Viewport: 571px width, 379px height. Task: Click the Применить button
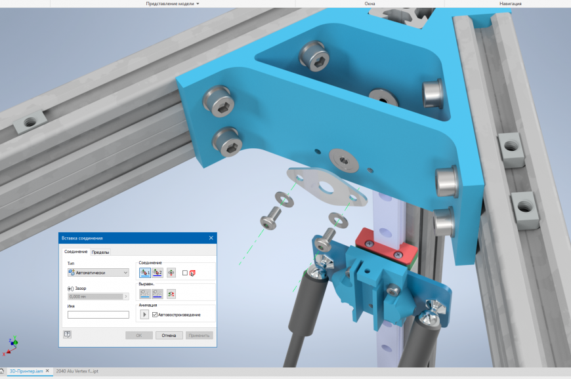[200, 335]
